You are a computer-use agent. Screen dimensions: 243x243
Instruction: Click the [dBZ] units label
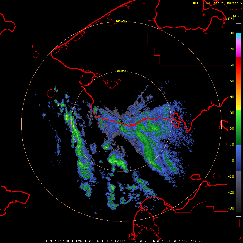point(229,19)
